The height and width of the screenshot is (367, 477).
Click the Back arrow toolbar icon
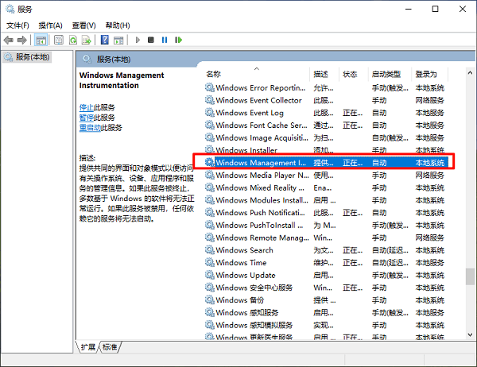point(9,40)
